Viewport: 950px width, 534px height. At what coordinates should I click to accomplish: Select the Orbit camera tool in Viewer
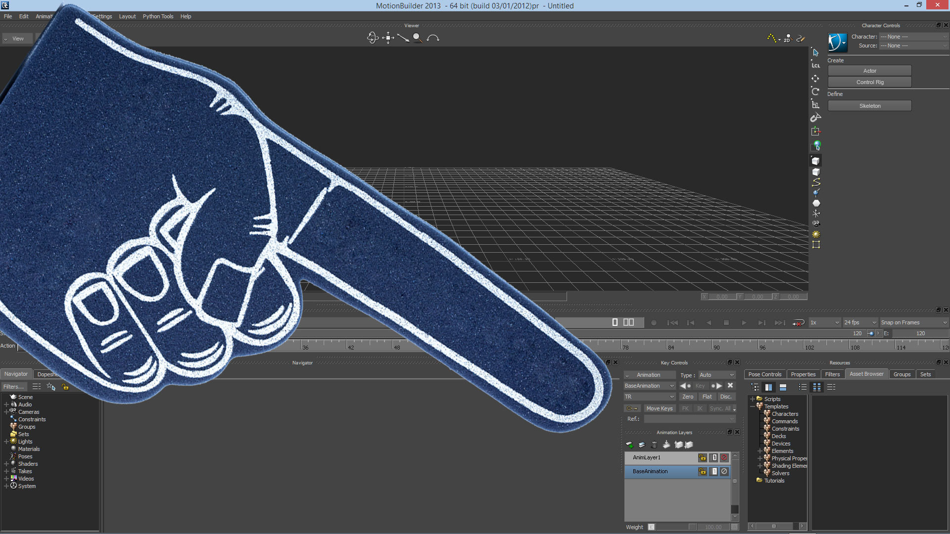pyautogui.click(x=373, y=38)
